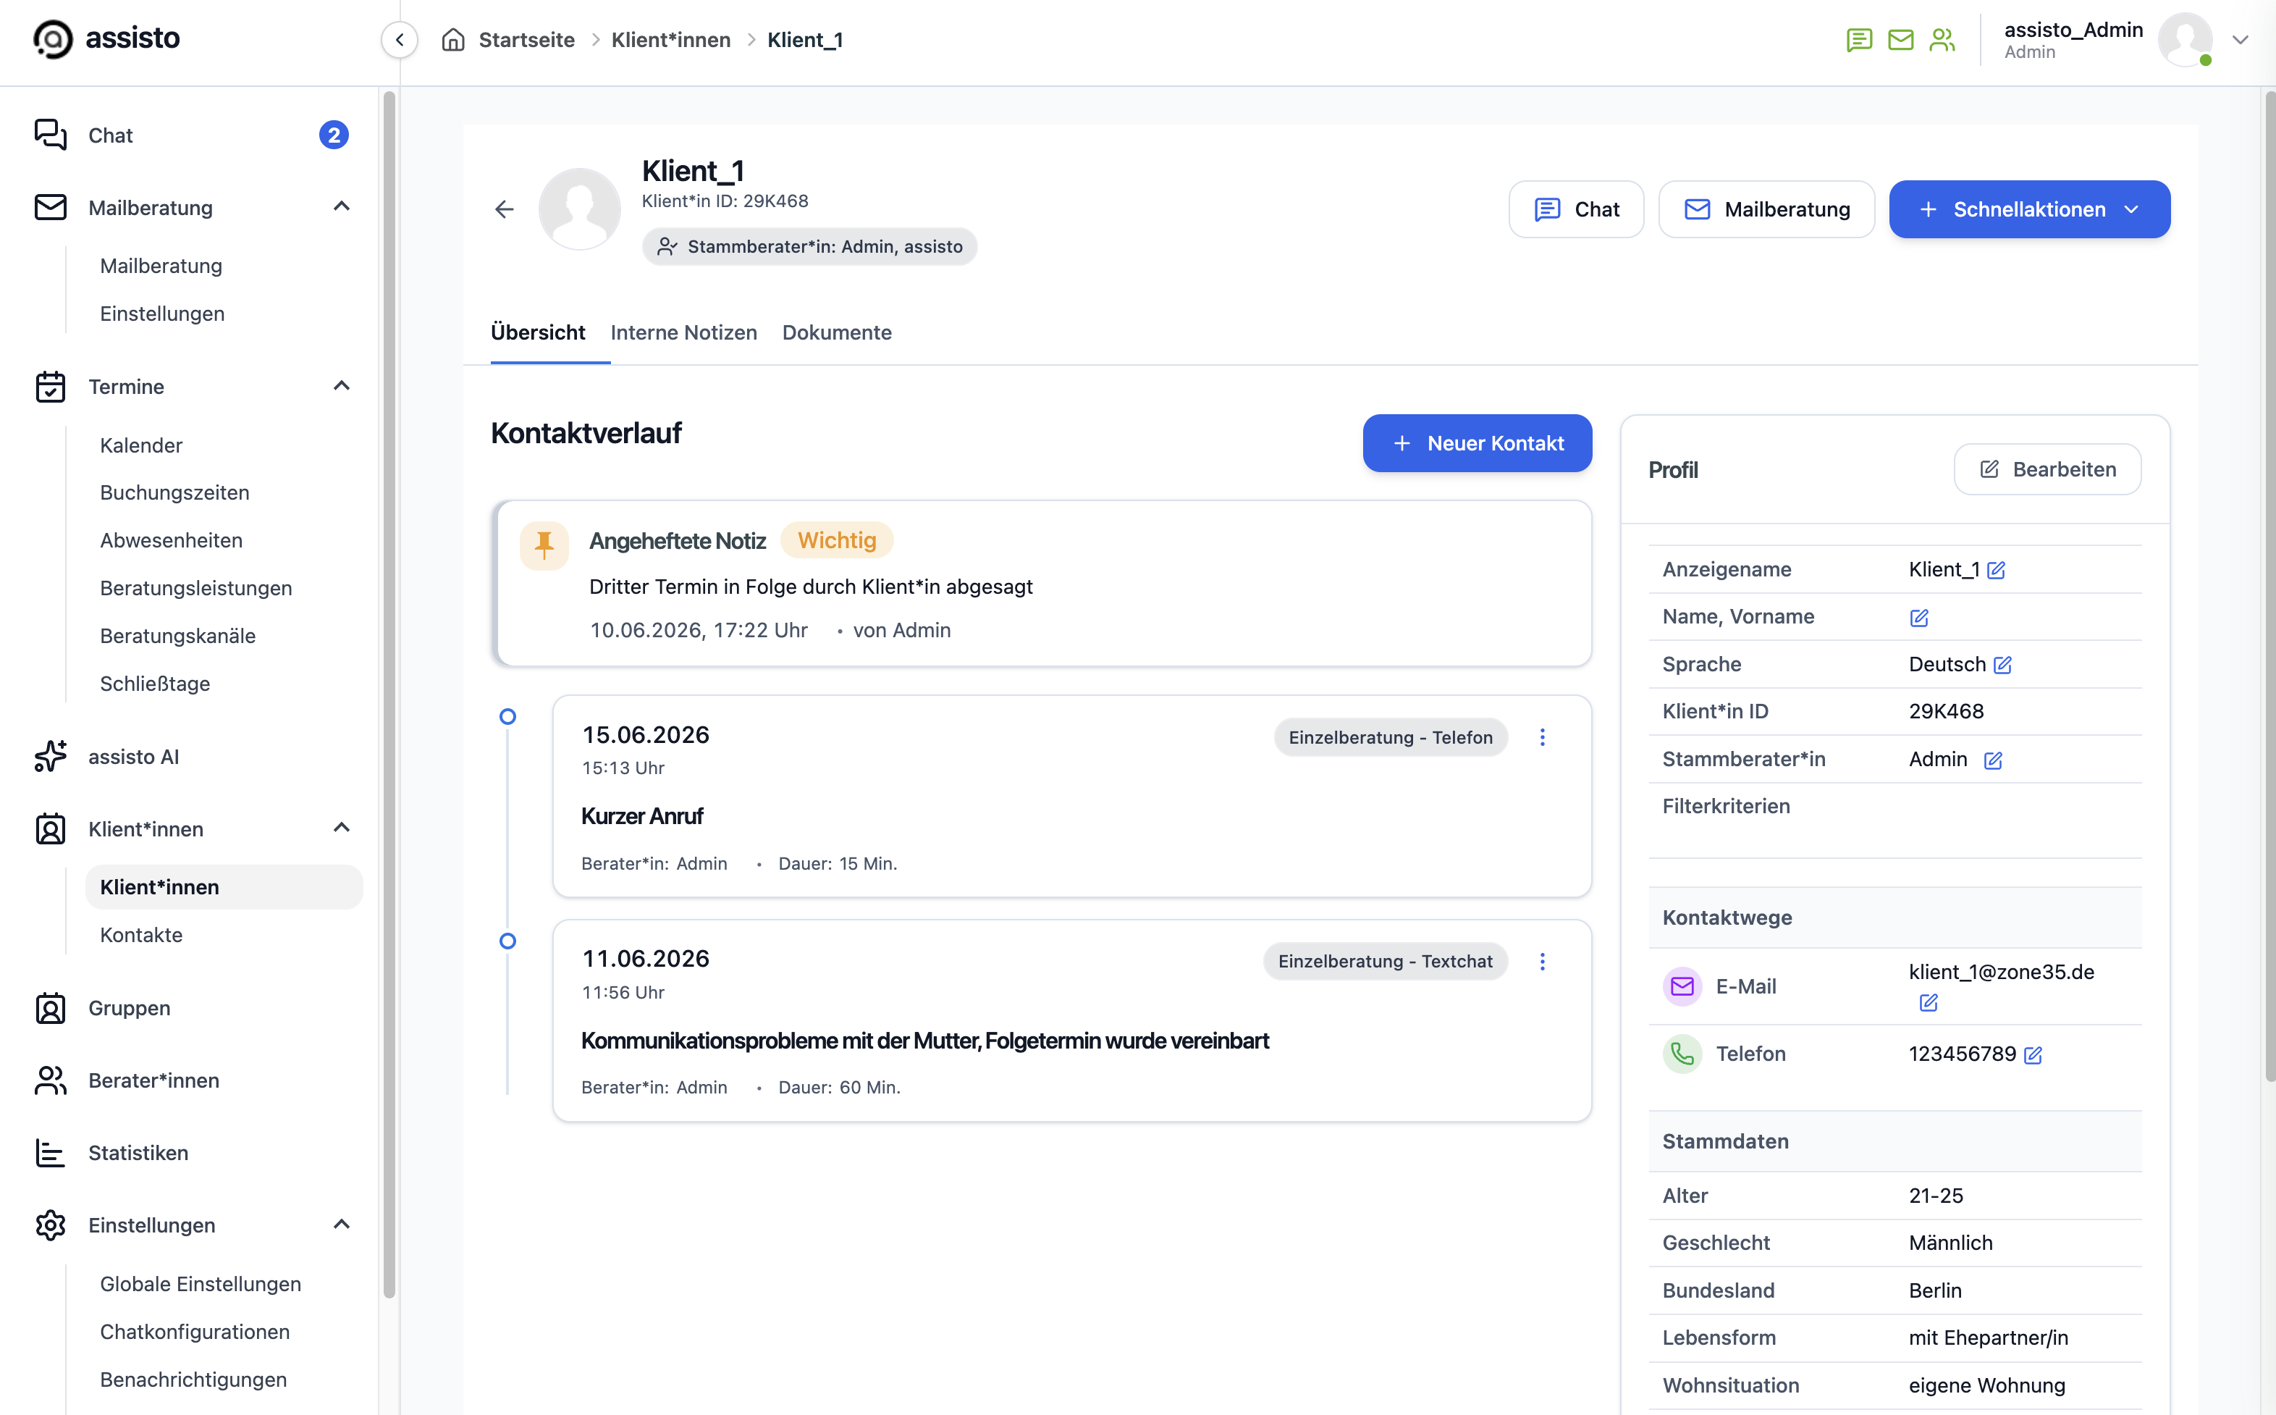This screenshot has width=2276, height=1415.
Task: Click the Neuer Kontakt button
Action: click(1477, 444)
